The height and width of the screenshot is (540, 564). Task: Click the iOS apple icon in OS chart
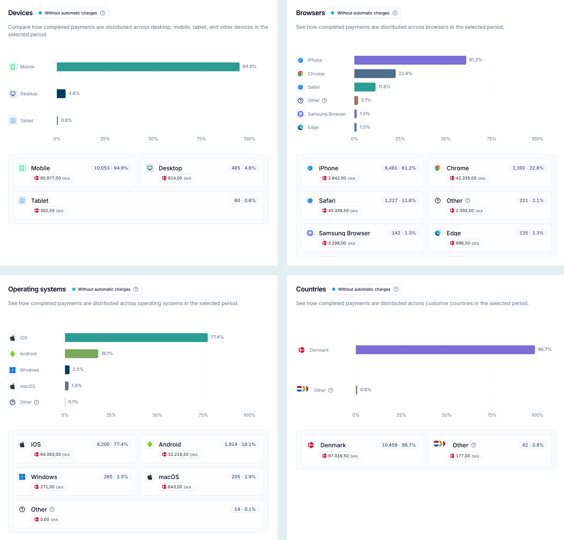[x=13, y=338]
